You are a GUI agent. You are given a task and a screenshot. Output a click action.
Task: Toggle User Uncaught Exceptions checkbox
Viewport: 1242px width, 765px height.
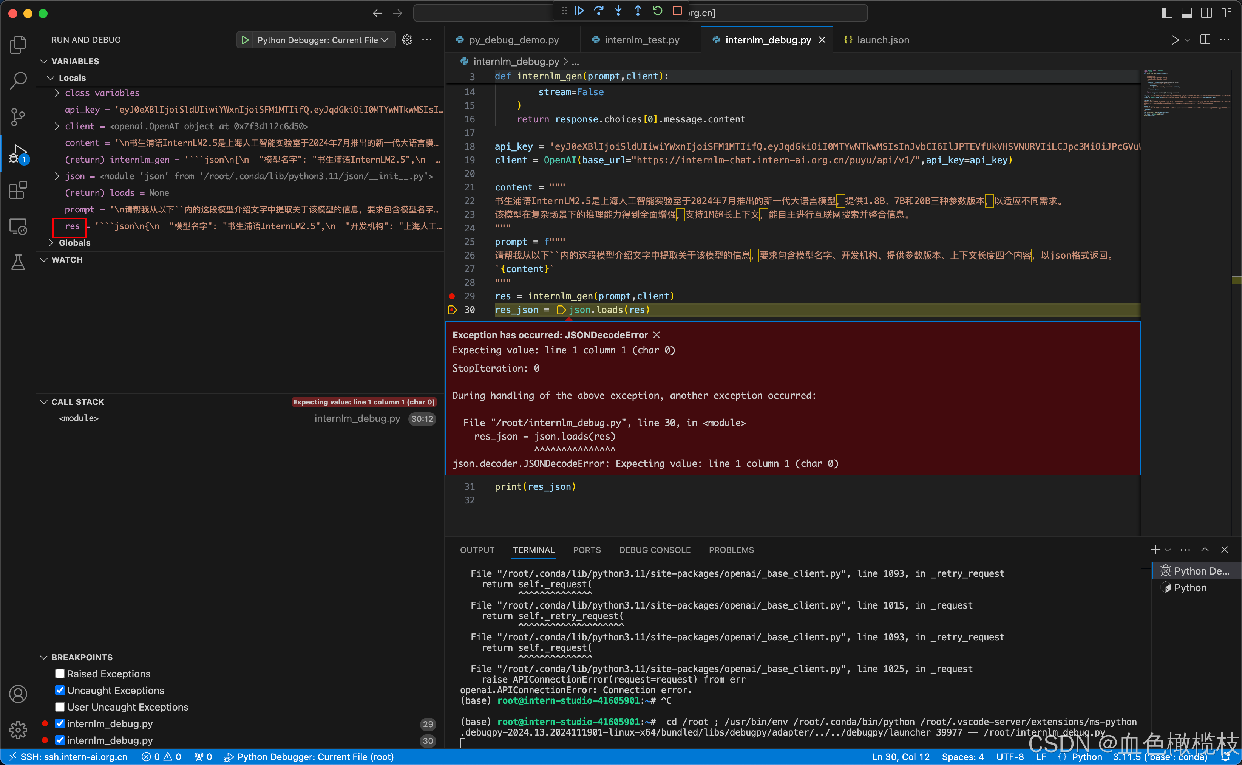click(60, 707)
